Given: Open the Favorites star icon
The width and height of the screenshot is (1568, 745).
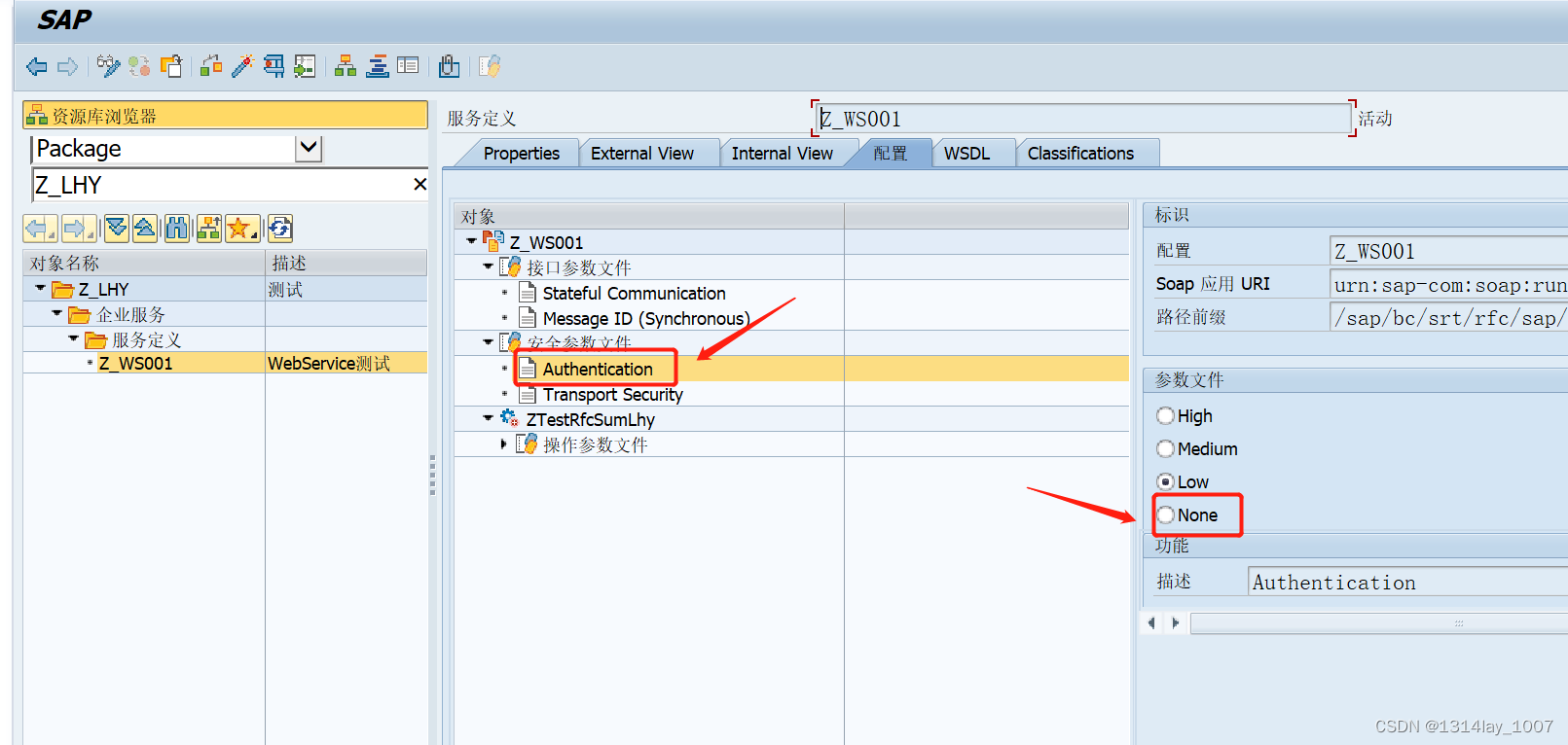Looking at the screenshot, I should pos(242,229).
